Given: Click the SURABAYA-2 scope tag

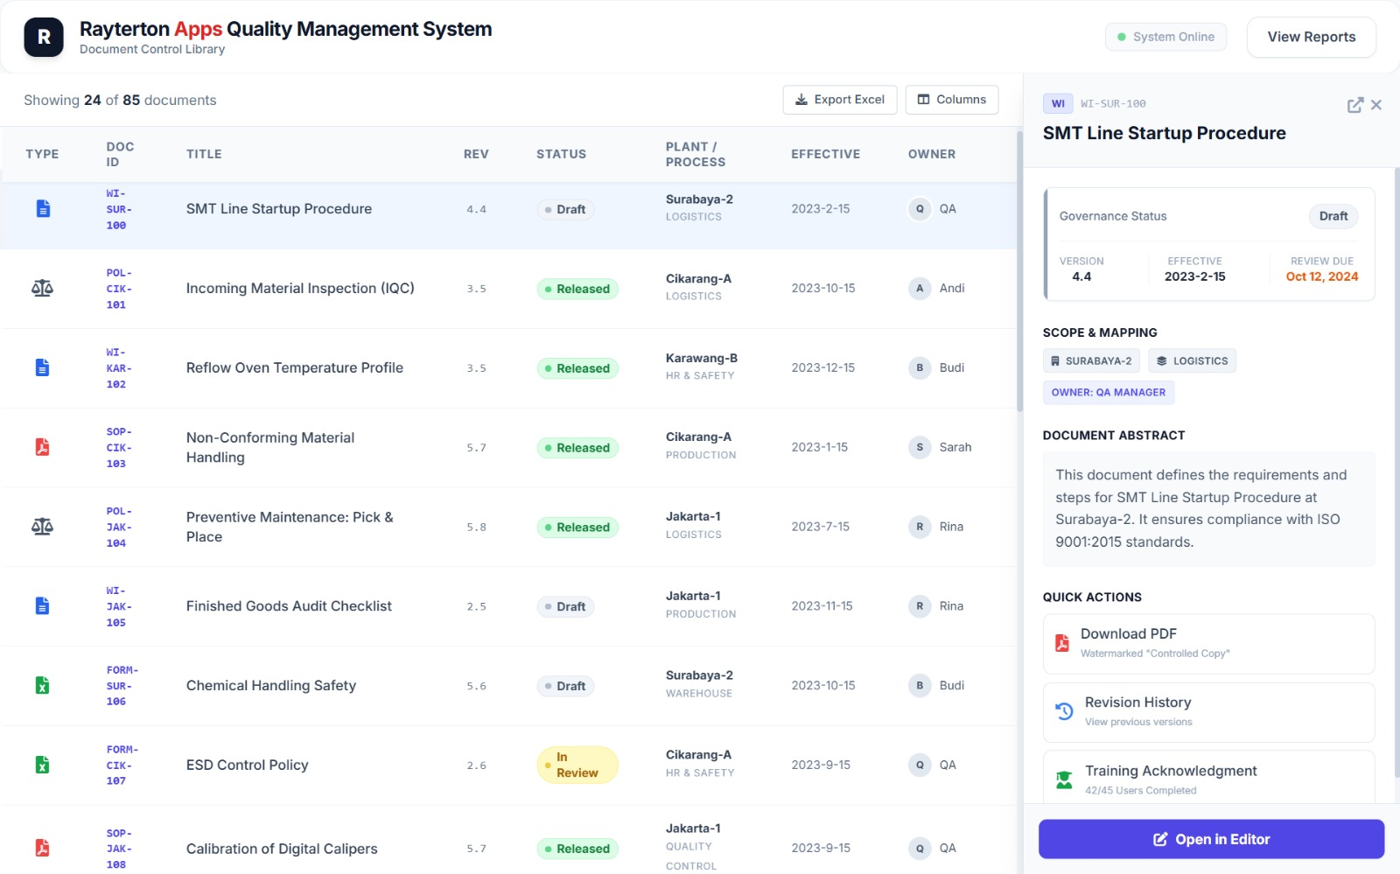Looking at the screenshot, I should pos(1091,360).
